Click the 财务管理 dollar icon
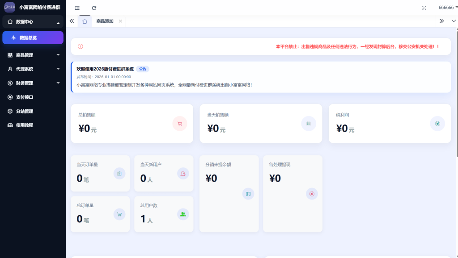Image resolution: width=458 pixels, height=258 pixels. [10, 83]
